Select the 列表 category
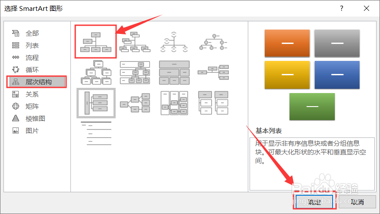This screenshot has width=380, height=214. 32,45
